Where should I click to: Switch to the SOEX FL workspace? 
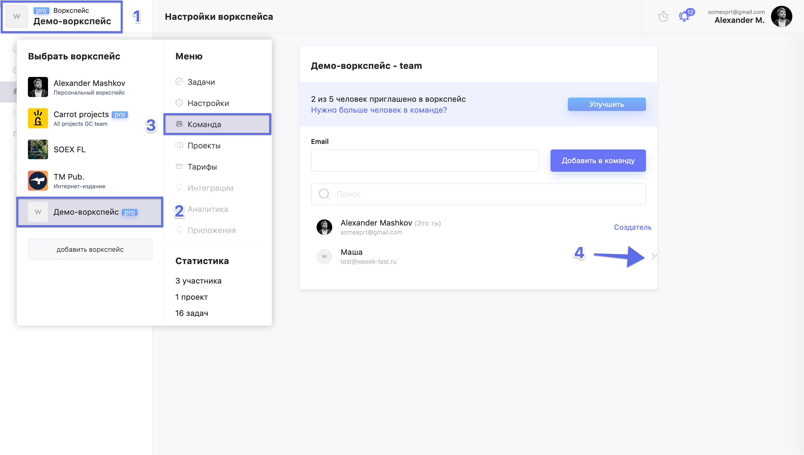tap(90, 149)
